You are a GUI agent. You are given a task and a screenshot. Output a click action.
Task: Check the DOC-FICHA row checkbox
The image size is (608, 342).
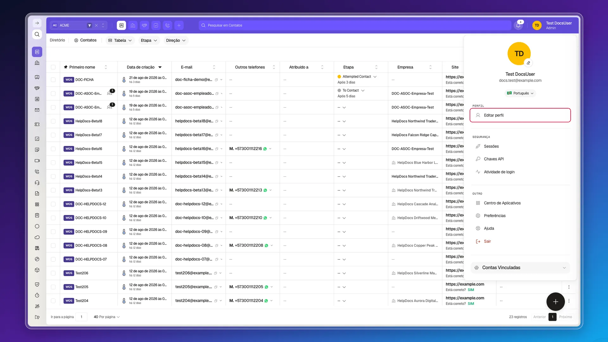click(x=53, y=80)
